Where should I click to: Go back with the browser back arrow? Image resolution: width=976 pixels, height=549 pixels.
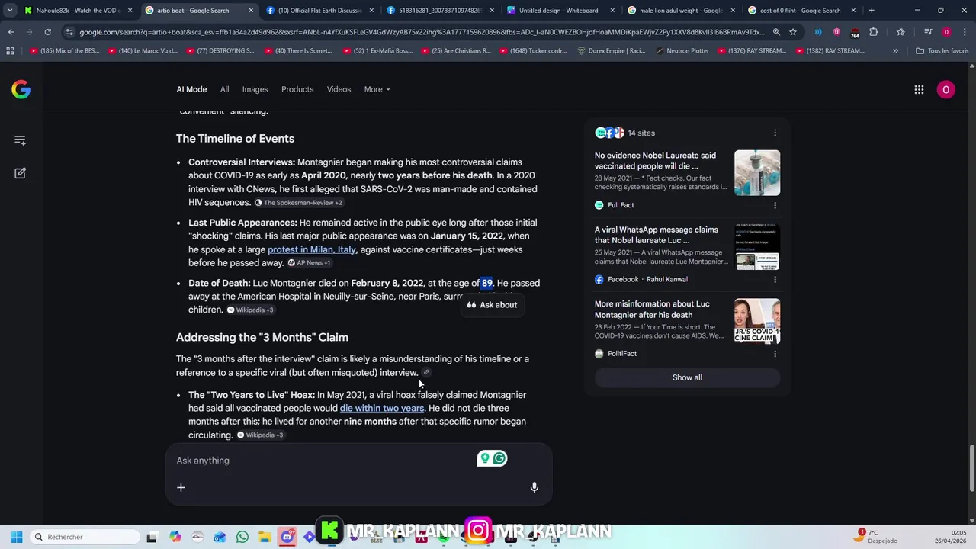point(11,32)
